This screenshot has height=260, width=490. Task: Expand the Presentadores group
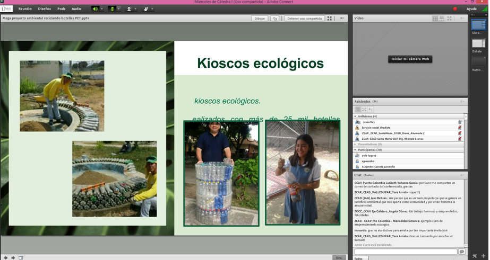[x=355, y=145]
